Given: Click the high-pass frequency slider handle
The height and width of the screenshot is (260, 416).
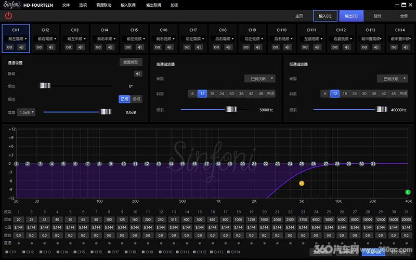Looking at the screenshot, I should (231, 109).
